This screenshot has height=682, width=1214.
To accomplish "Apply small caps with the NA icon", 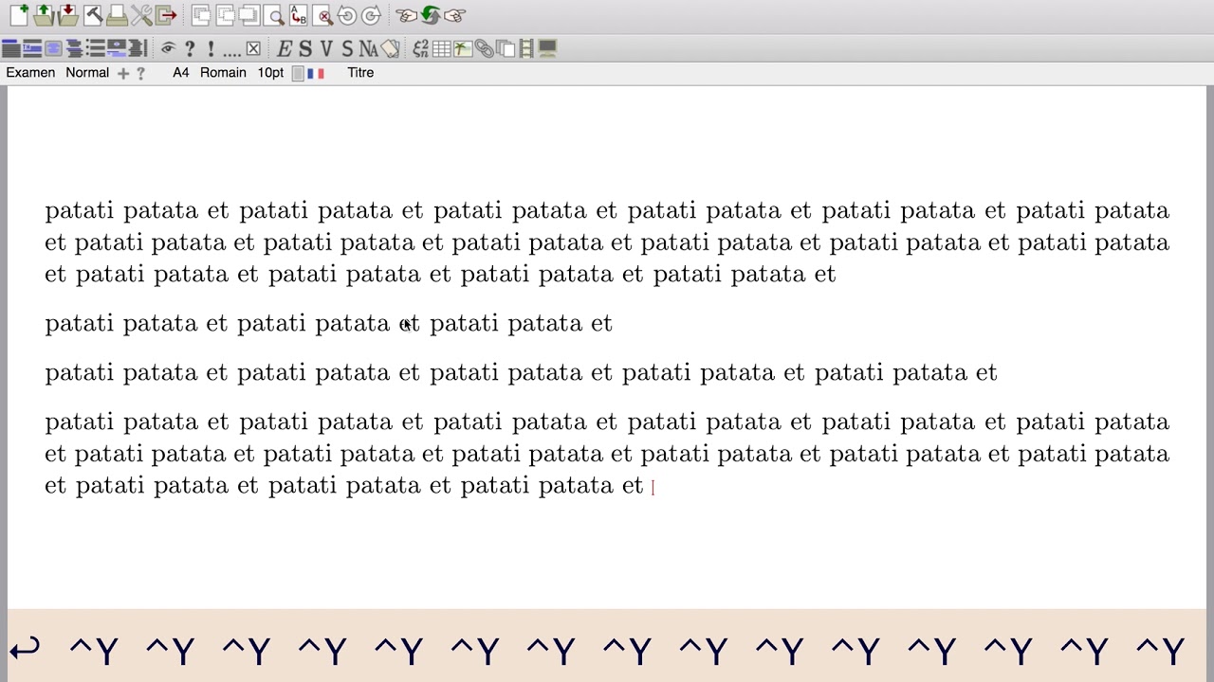I will point(368,48).
